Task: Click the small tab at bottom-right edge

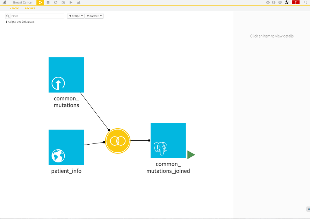Action: pos(308,209)
